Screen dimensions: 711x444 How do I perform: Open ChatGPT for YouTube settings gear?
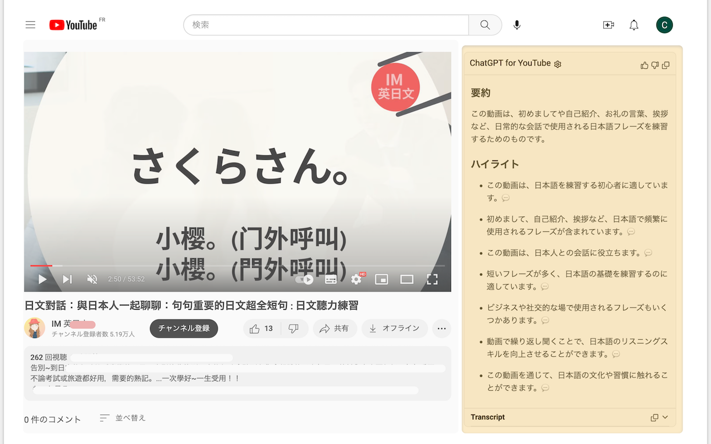558,64
